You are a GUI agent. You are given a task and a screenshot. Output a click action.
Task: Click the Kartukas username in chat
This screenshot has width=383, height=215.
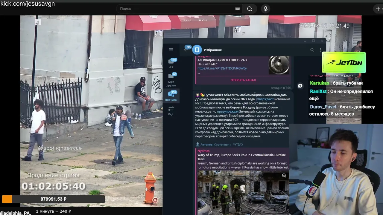point(320,83)
